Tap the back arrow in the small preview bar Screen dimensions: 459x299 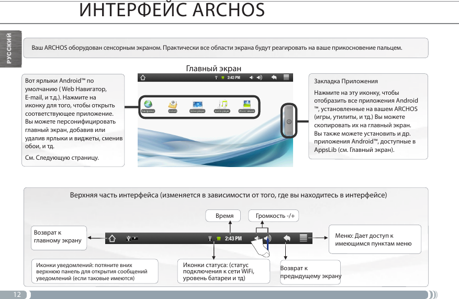[x=274, y=77]
